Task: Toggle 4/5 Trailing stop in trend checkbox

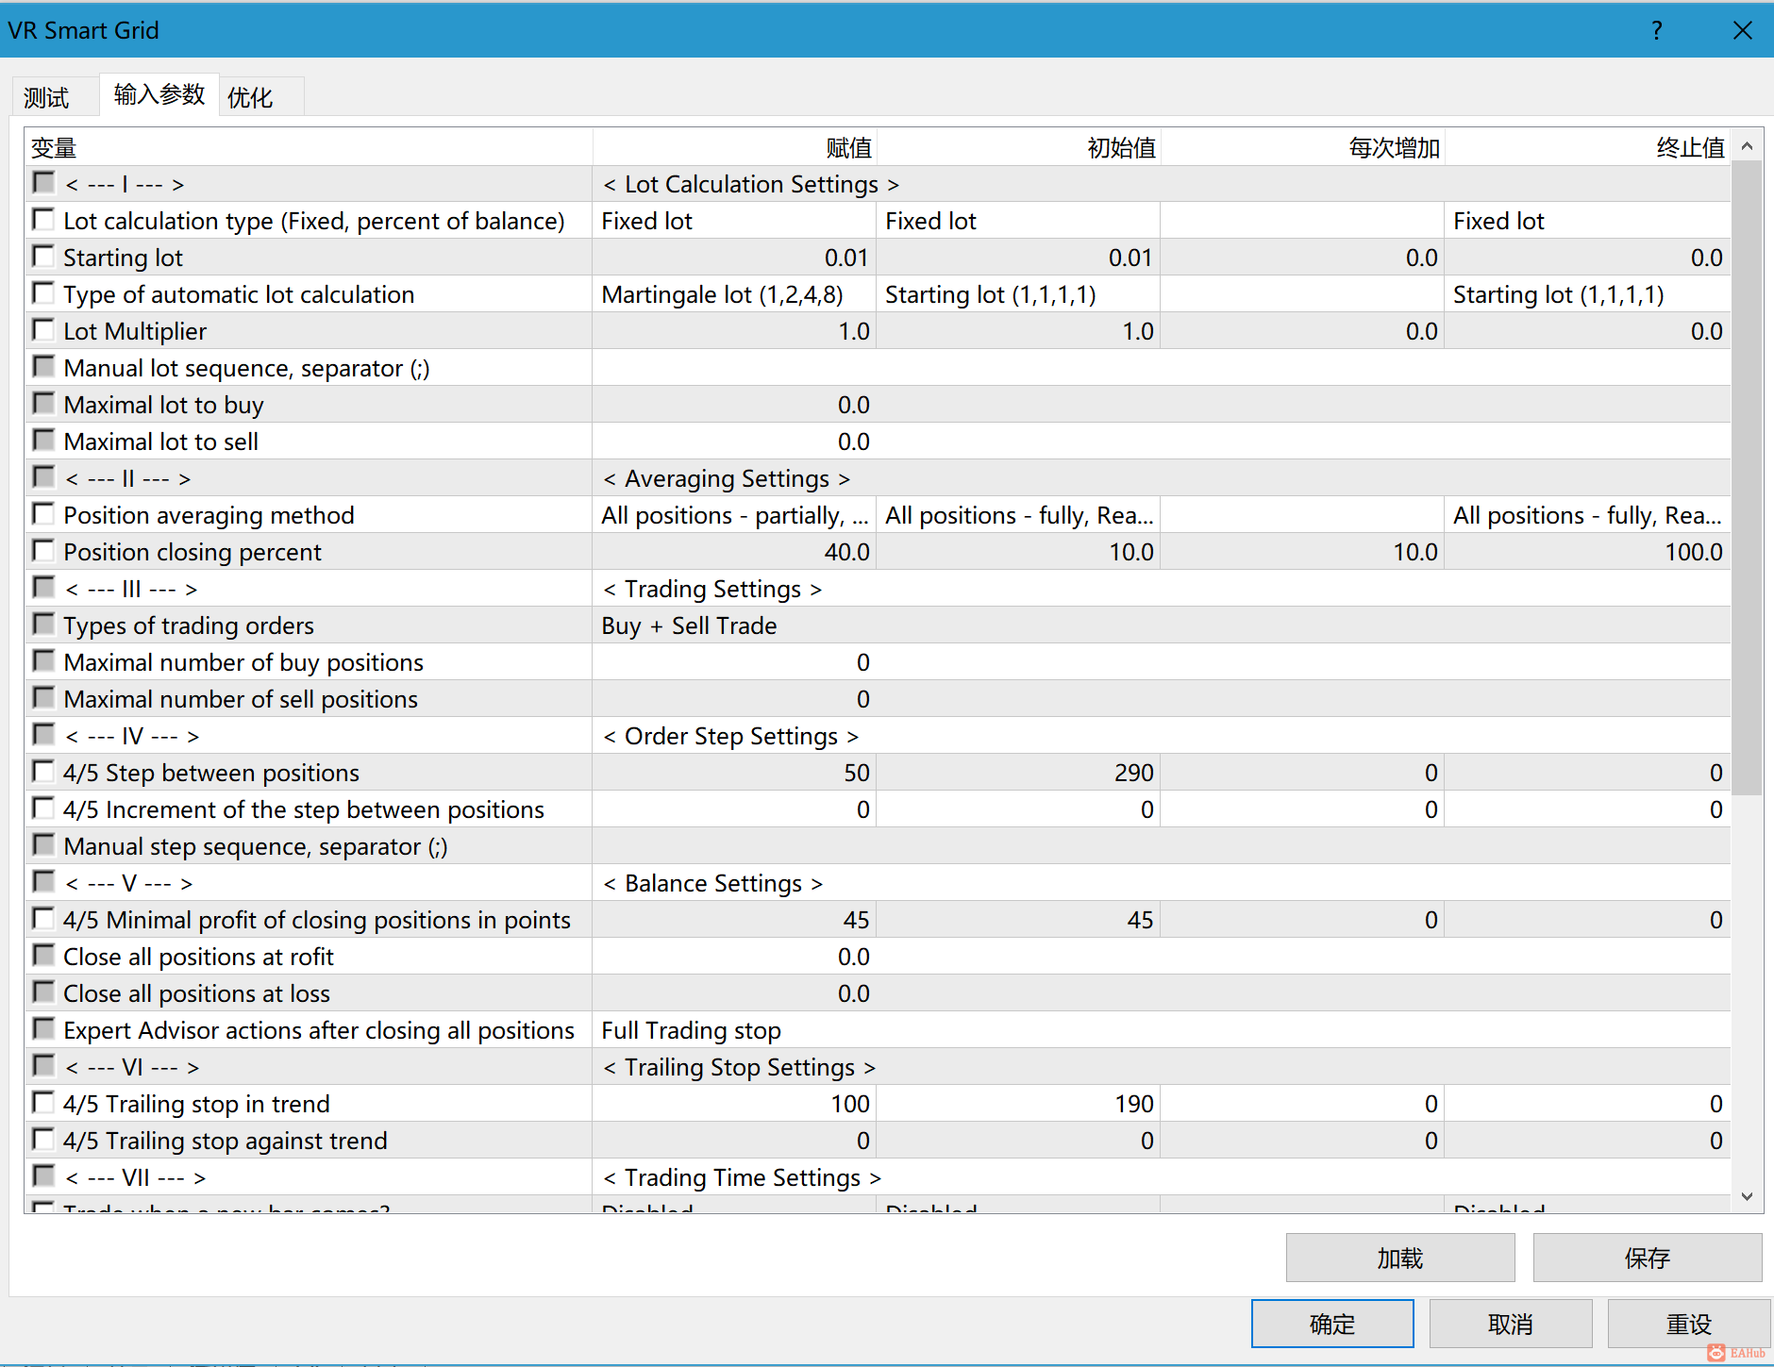Action: point(43,1102)
